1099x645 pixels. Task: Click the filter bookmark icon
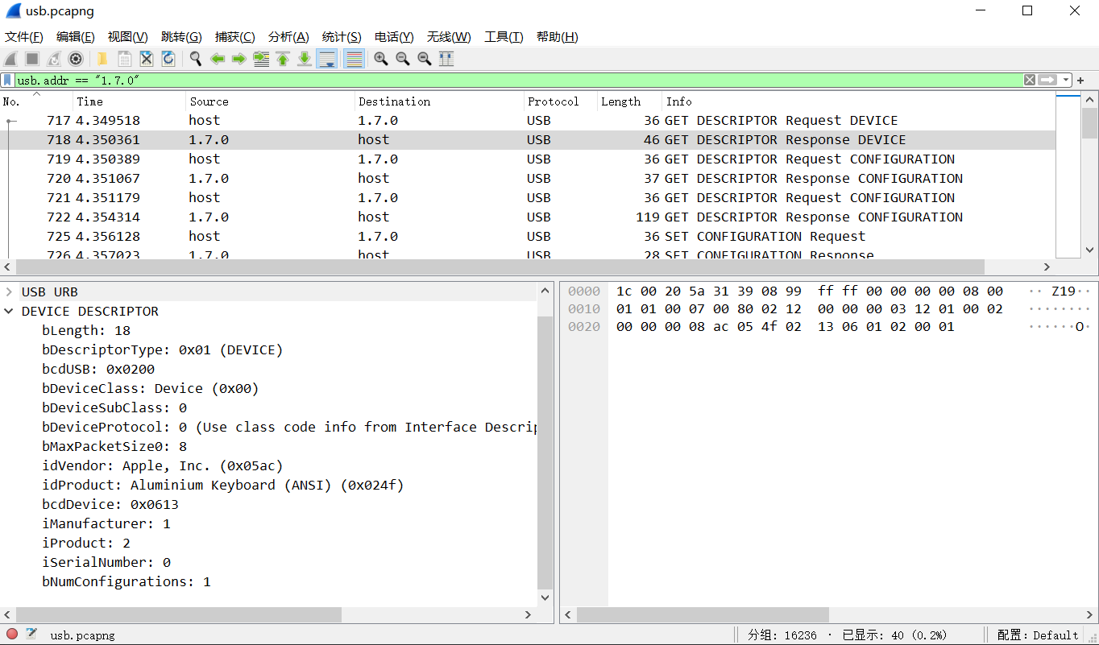[x=7, y=80]
